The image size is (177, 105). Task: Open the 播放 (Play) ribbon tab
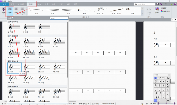tap(46, 4)
